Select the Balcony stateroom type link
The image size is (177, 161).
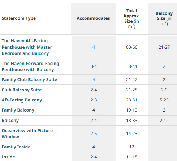click(x=10, y=121)
